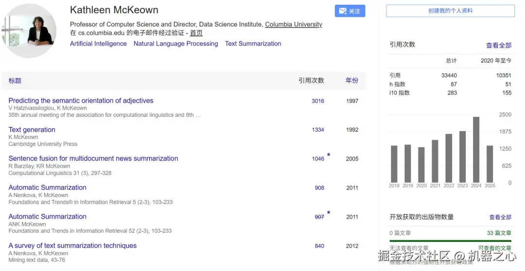
Task: Click the asterisk next to 1046 citations
Action: (x=329, y=156)
